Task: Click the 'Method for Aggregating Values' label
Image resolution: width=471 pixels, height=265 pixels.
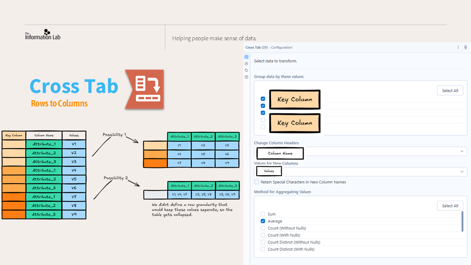Action: point(283,192)
